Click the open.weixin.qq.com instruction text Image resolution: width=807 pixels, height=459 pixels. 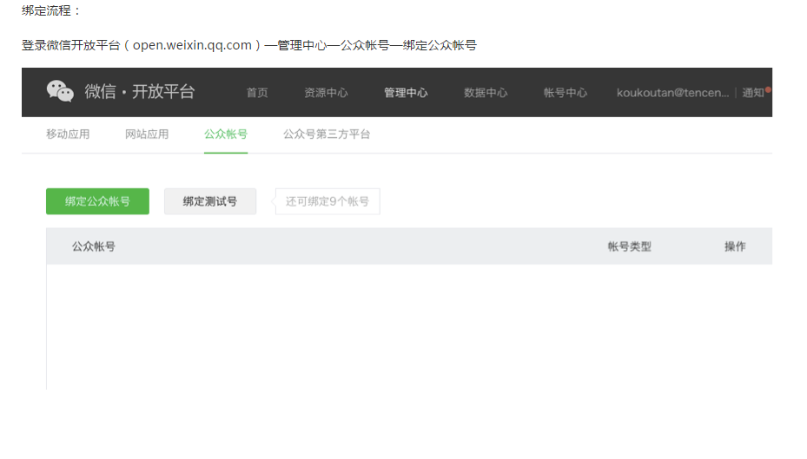pos(192,45)
